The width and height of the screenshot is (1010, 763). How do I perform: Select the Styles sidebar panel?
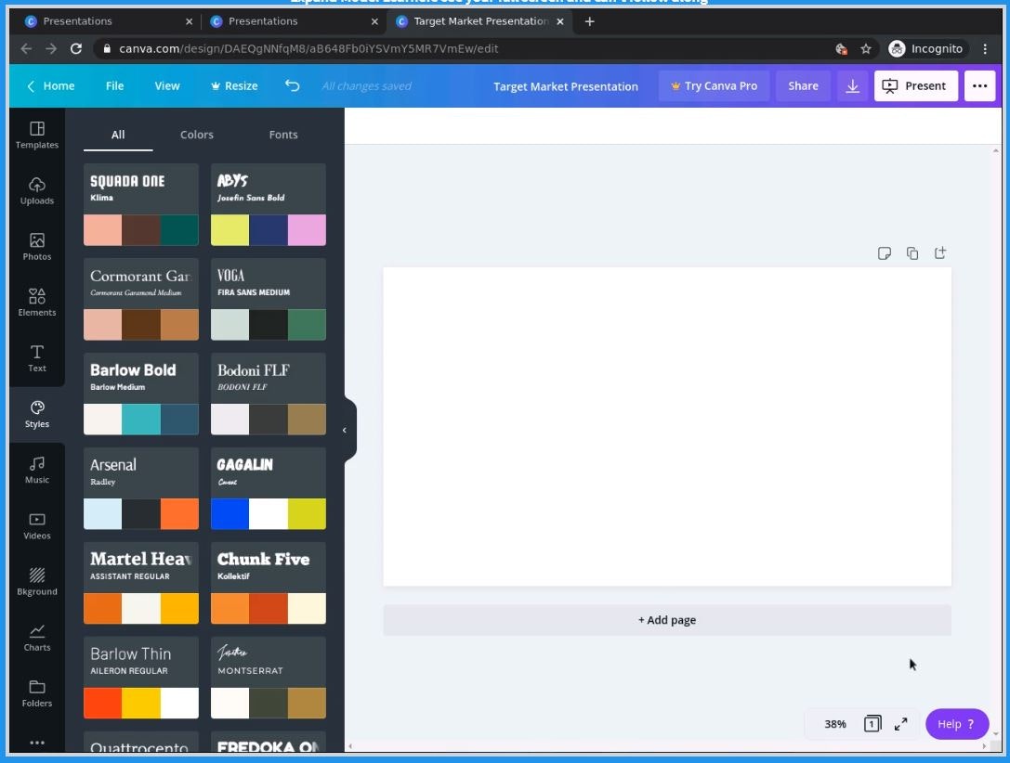point(37,414)
